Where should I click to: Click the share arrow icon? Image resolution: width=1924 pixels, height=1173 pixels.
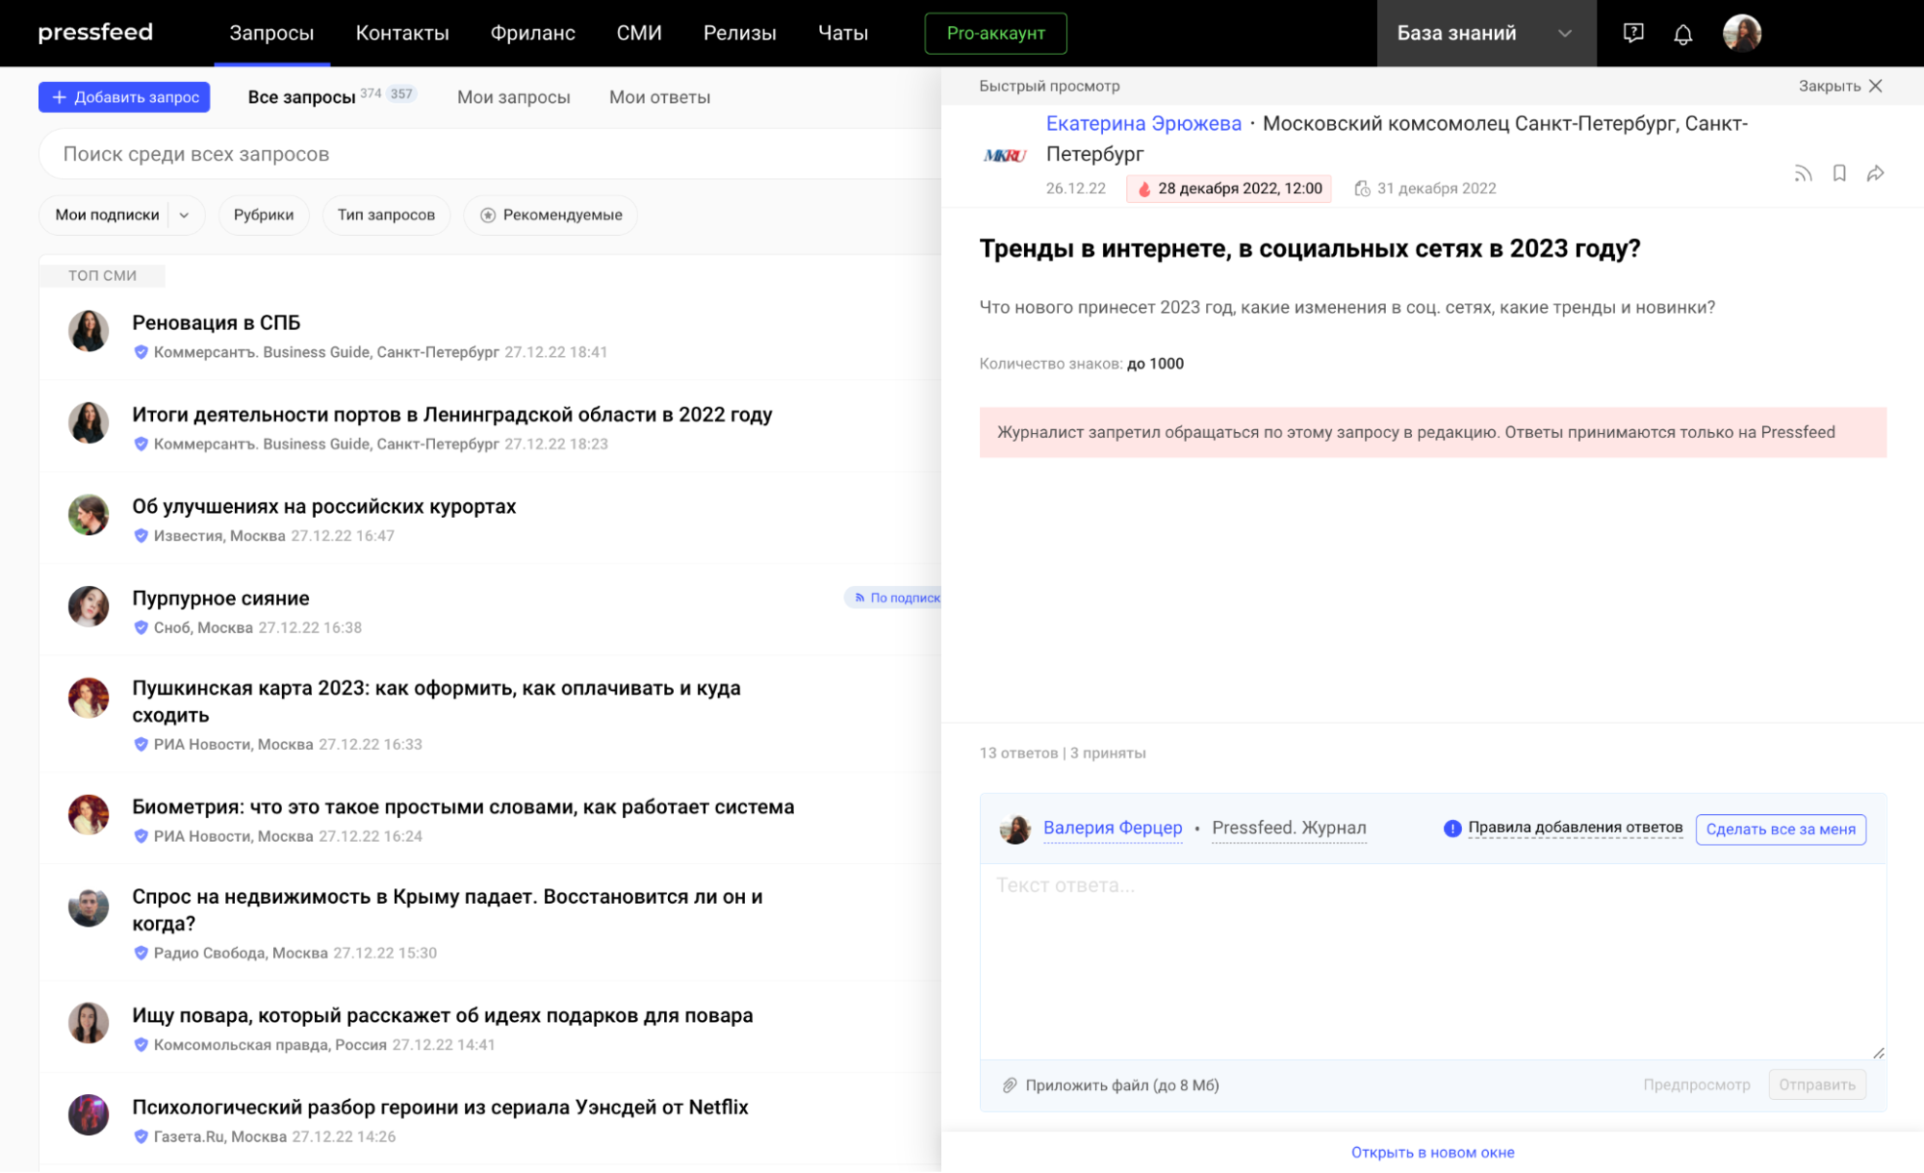point(1875,174)
